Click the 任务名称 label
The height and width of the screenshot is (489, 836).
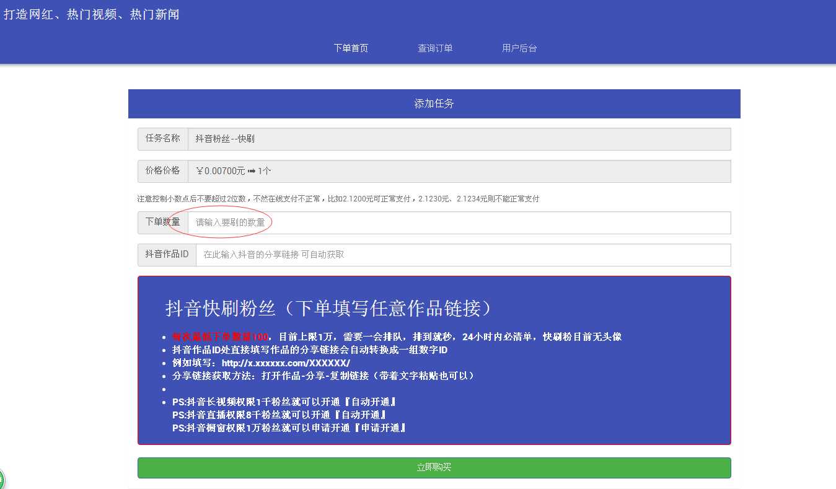pyautogui.click(x=163, y=138)
